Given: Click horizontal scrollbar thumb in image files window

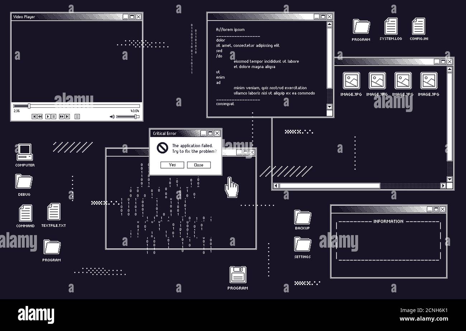Looking at the screenshot, I should pos(329,186).
